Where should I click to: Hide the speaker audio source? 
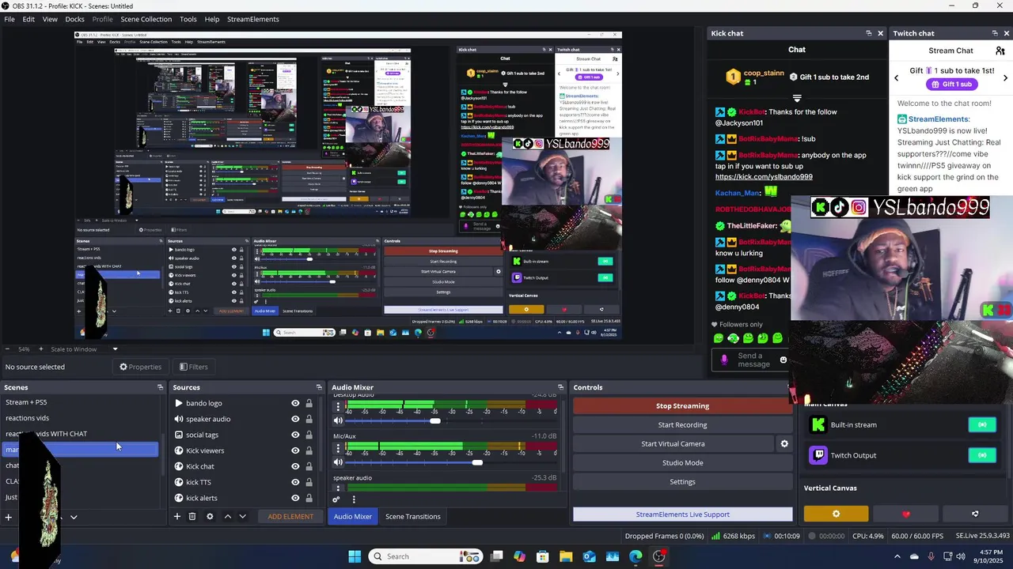click(x=295, y=419)
